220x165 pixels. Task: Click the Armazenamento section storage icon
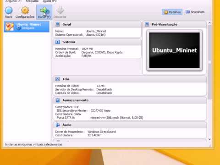[x=58, y=100]
